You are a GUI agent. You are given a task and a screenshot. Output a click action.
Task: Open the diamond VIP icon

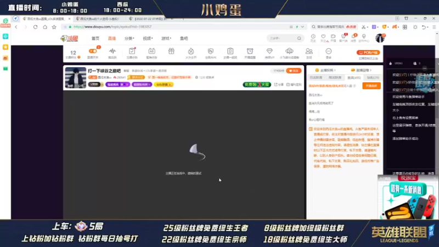(269, 51)
